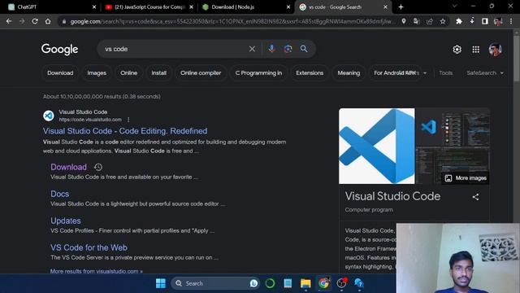Go back using the browser back arrow
This screenshot has width=520, height=293.
pos(9,21)
